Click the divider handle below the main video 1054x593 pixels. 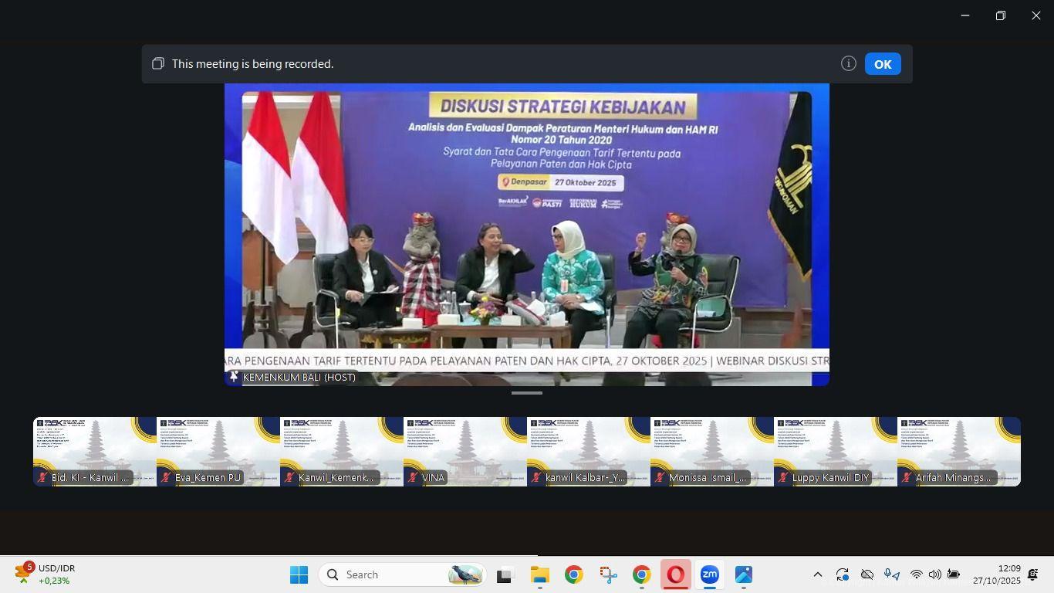tap(526, 393)
